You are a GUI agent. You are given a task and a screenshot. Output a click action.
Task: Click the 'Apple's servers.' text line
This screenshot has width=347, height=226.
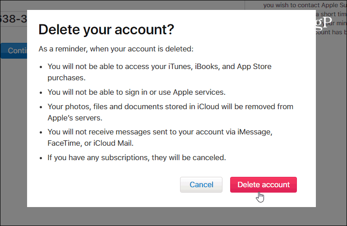75,118
